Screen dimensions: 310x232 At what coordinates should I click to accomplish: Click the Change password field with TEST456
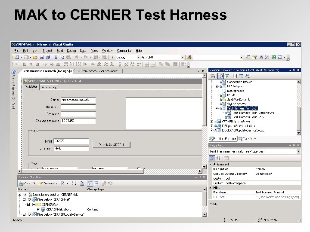(x=78, y=121)
